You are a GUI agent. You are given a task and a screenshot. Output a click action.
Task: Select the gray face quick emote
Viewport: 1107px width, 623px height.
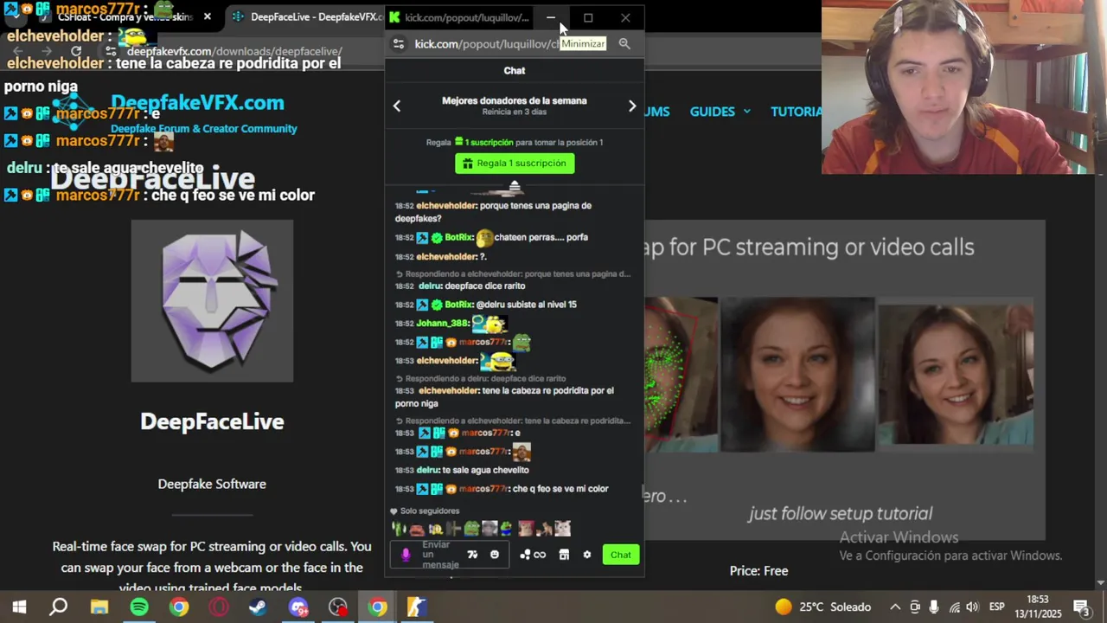[x=490, y=529]
